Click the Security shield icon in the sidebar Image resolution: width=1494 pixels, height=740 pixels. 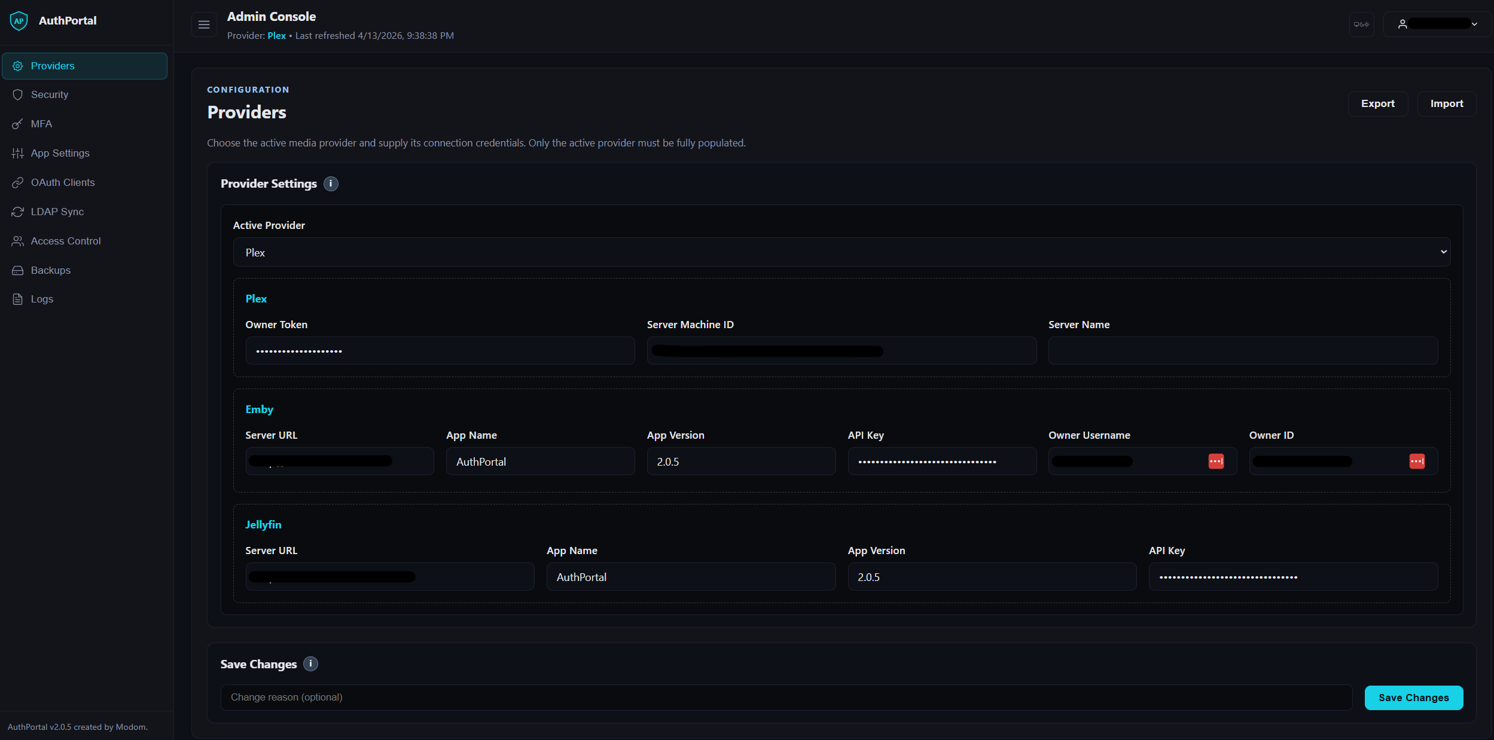(18, 94)
